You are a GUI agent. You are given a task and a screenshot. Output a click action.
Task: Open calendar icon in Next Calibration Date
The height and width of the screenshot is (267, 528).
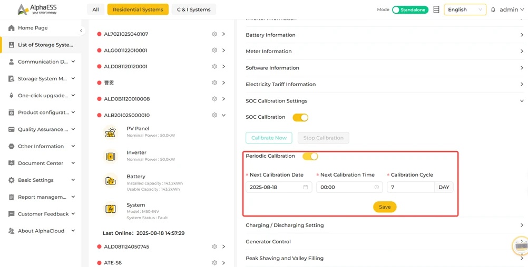point(306,187)
